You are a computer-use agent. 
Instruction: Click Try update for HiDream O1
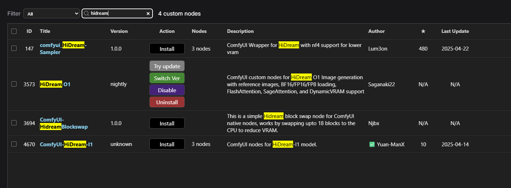pos(167,66)
